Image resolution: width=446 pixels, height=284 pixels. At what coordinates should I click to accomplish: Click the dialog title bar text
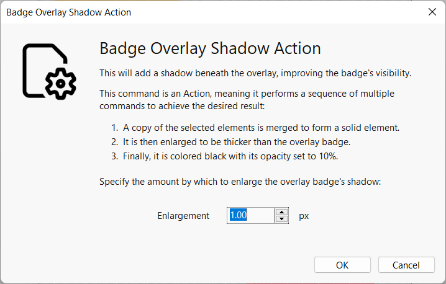coord(68,12)
